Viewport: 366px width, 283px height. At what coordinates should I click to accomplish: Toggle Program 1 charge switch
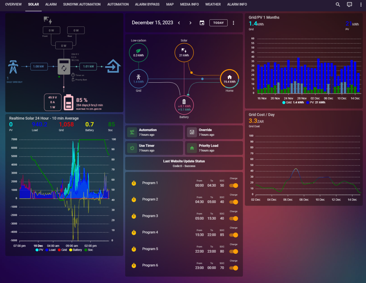coord(234,185)
